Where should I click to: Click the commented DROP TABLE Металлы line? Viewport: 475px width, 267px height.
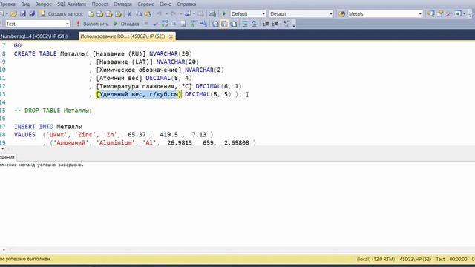point(53,111)
